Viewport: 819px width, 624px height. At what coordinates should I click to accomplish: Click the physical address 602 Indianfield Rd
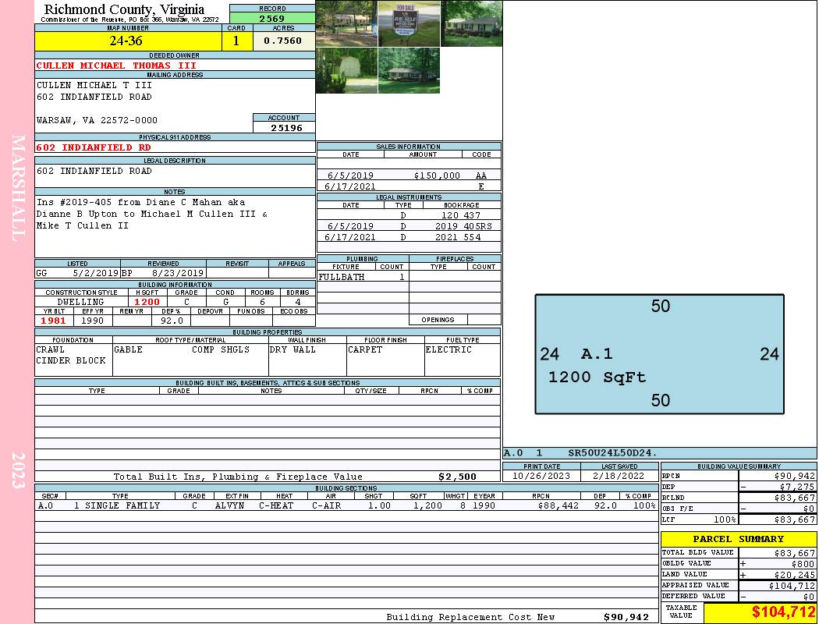click(x=94, y=147)
